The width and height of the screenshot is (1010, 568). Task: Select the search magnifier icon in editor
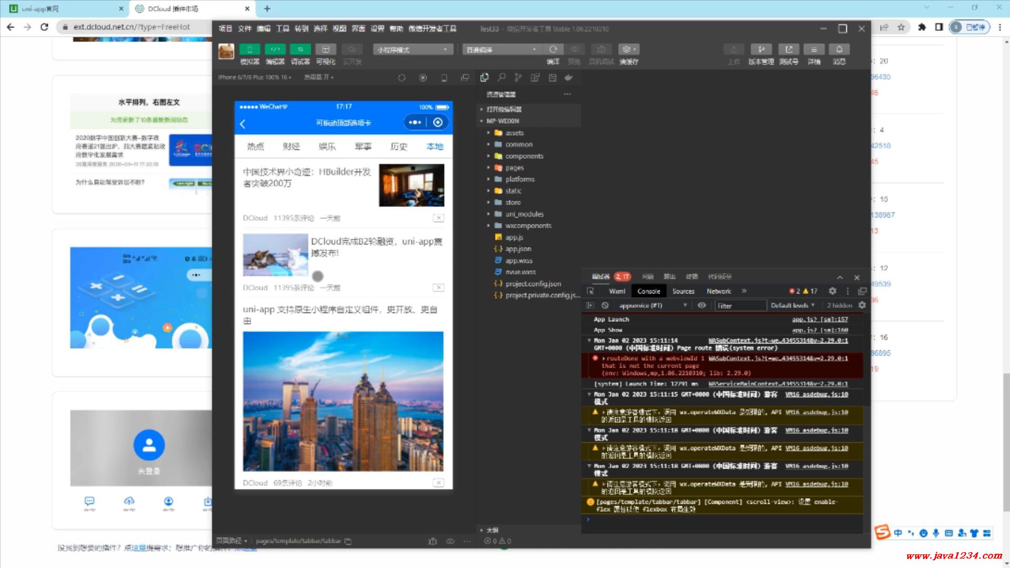click(501, 78)
